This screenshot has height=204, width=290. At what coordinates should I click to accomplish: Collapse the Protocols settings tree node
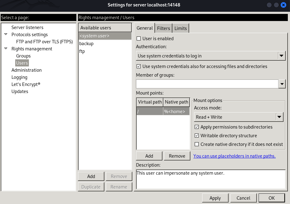pos(6,34)
